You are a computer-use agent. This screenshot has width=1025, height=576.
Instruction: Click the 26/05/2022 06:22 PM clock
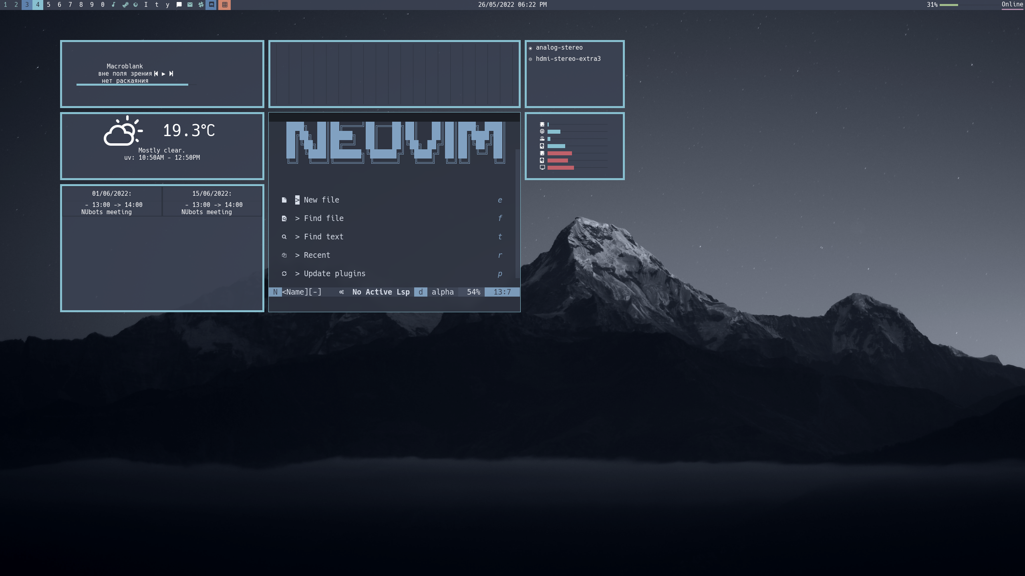pyautogui.click(x=512, y=5)
